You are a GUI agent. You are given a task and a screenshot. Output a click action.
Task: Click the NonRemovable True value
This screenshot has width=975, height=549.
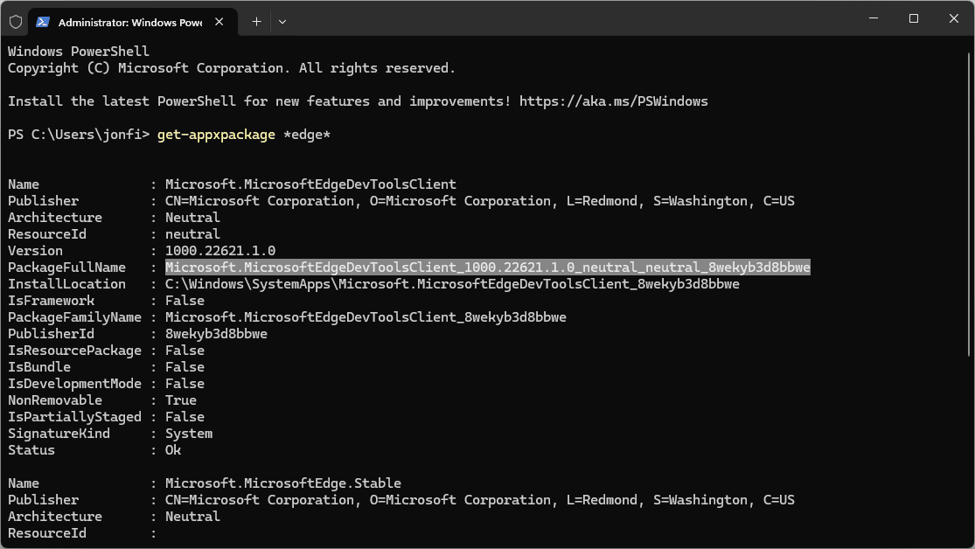click(x=180, y=400)
